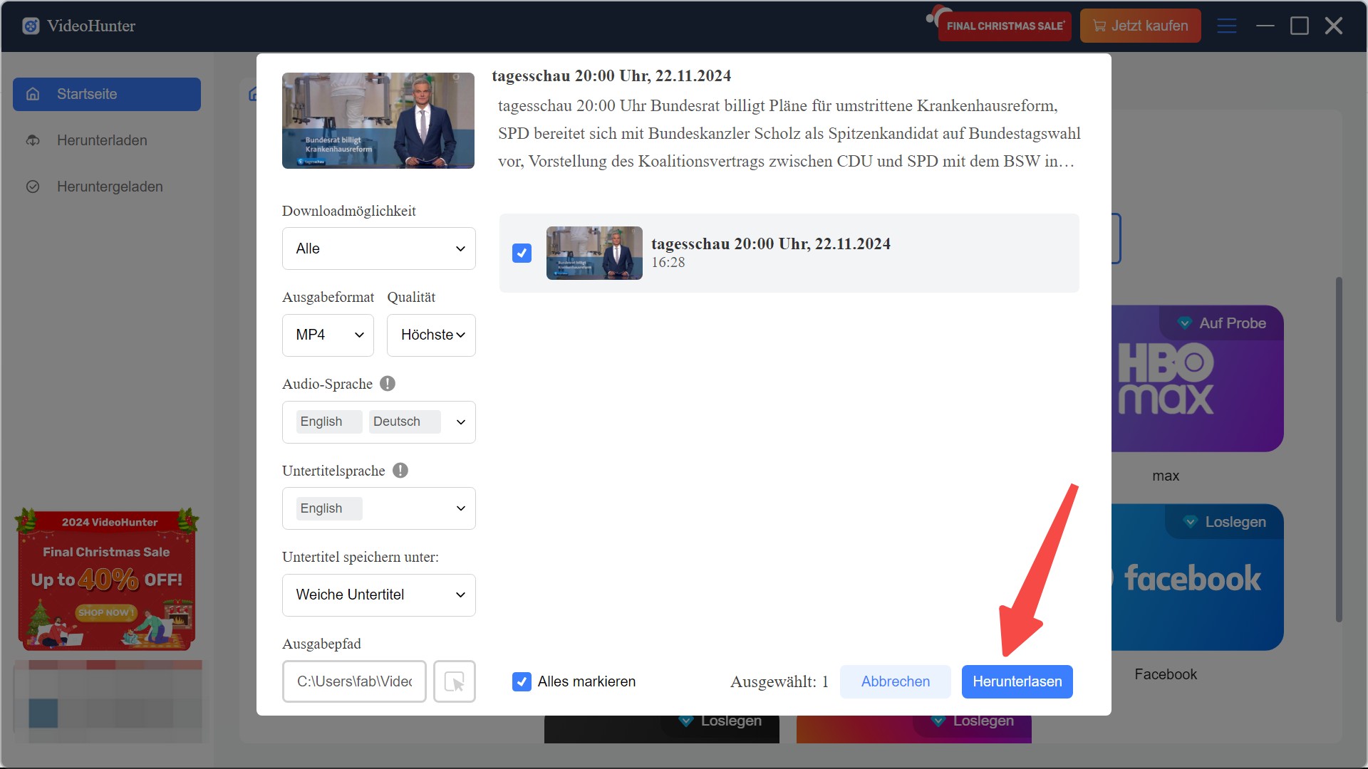The height and width of the screenshot is (769, 1368).
Task: Toggle the Alles markieren checkbox
Action: click(522, 681)
